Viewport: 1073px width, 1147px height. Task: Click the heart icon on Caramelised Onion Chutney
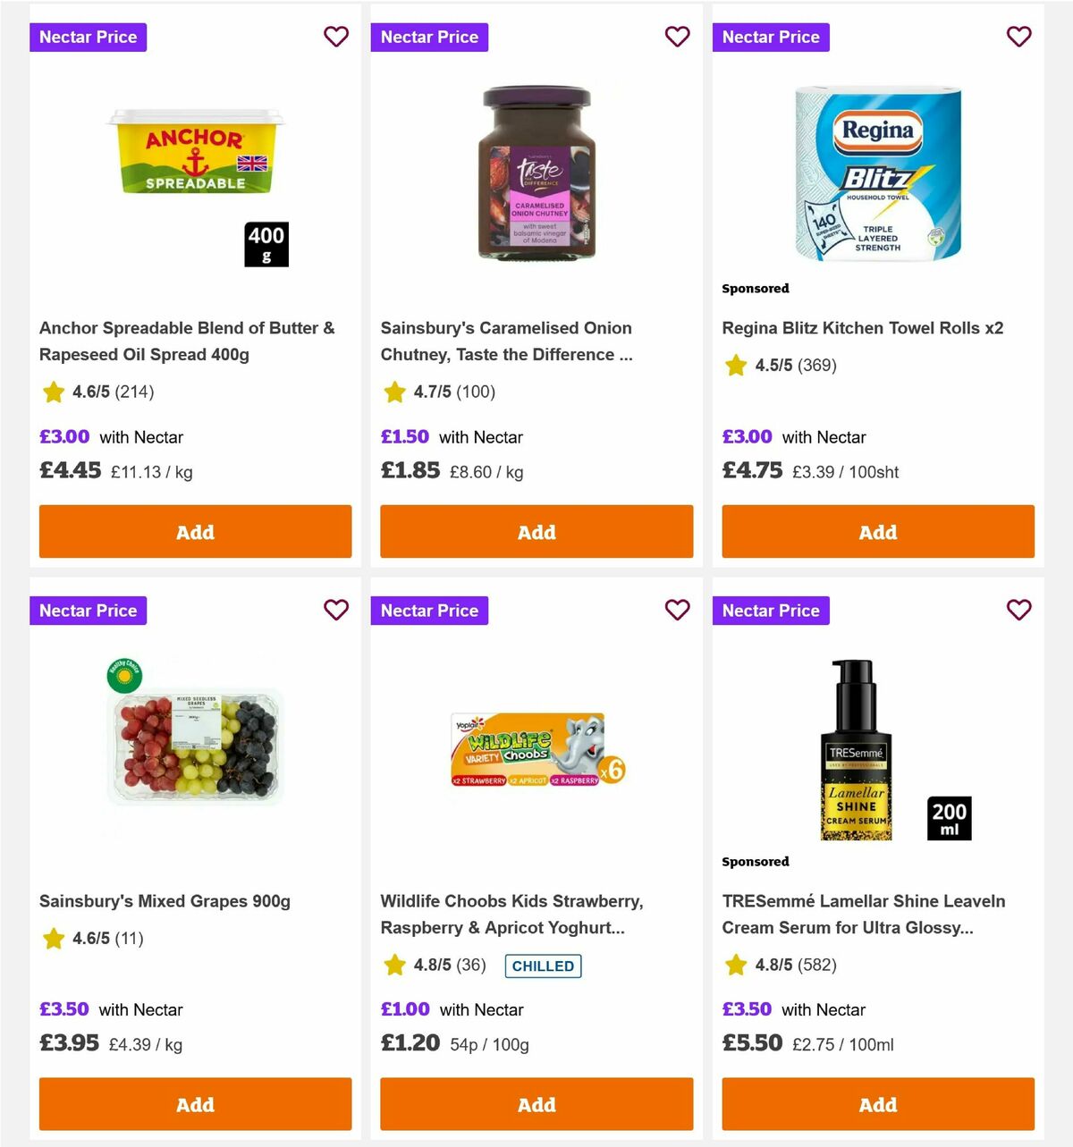[x=678, y=37]
